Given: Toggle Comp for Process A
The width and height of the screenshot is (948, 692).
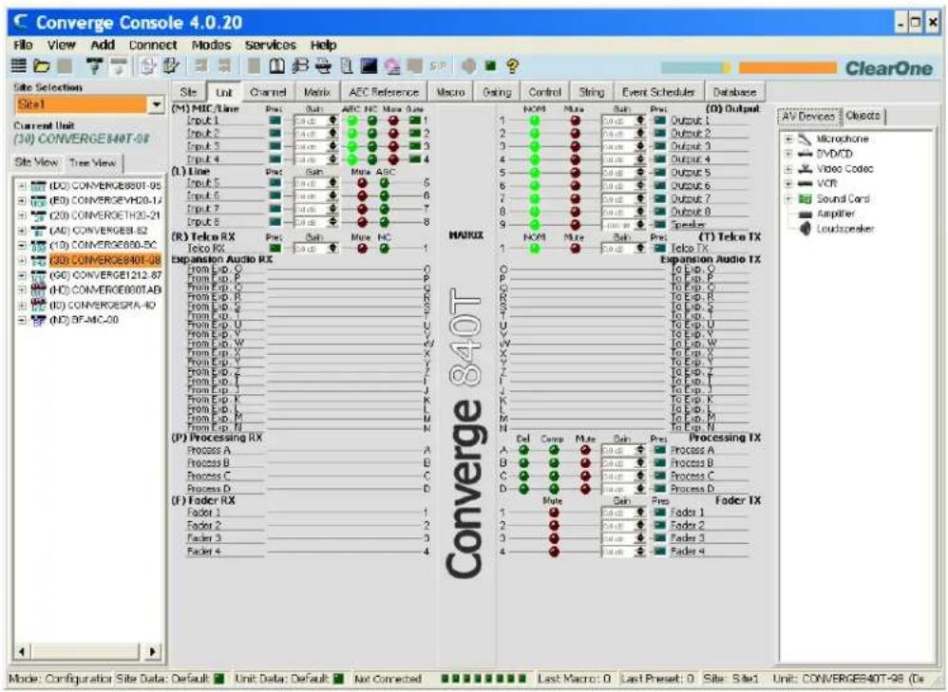Looking at the screenshot, I should pos(554,450).
